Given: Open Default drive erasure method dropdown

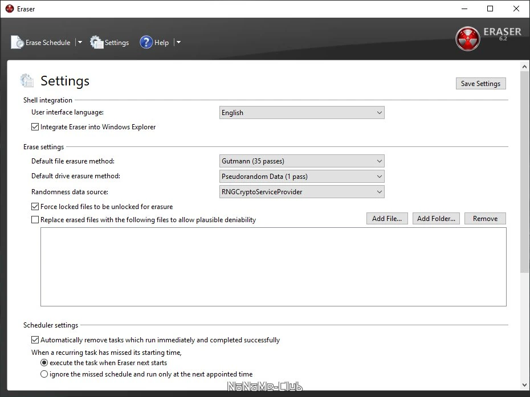Looking at the screenshot, I should [x=302, y=177].
